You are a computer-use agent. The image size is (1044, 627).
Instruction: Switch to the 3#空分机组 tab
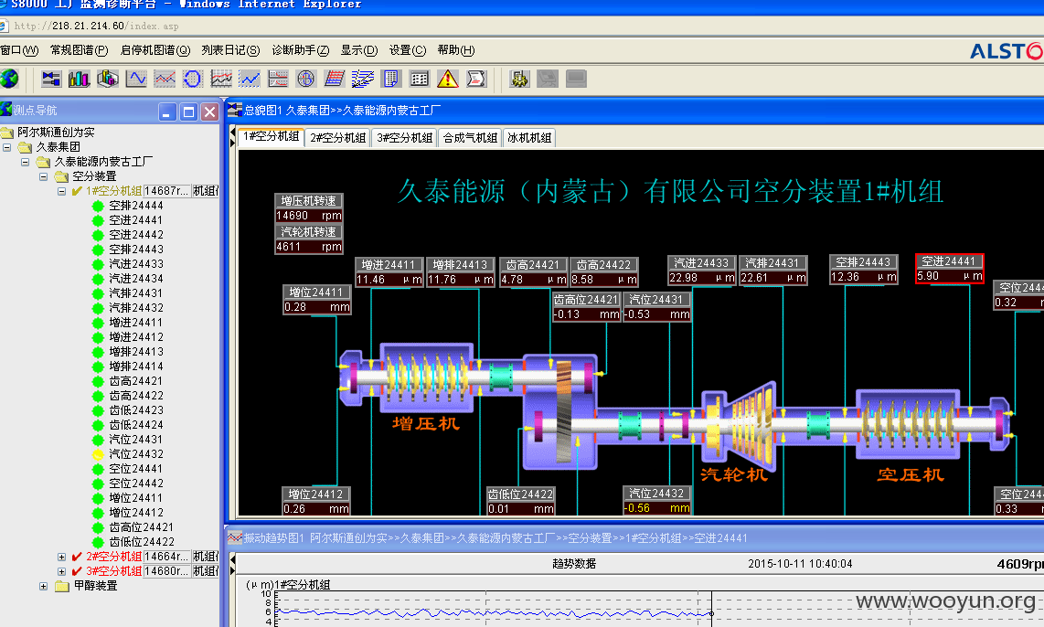(405, 138)
